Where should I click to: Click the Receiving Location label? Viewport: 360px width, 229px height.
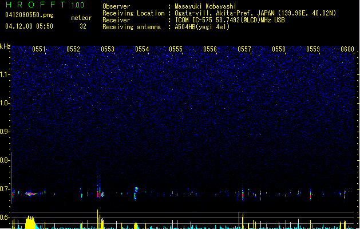click(133, 13)
